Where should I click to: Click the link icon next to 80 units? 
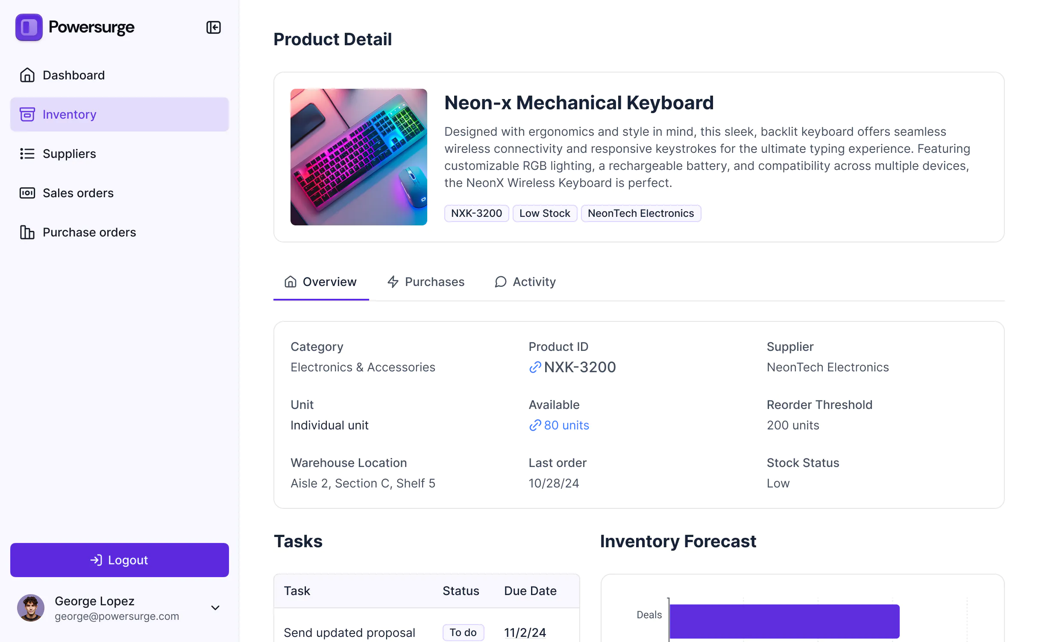click(534, 425)
